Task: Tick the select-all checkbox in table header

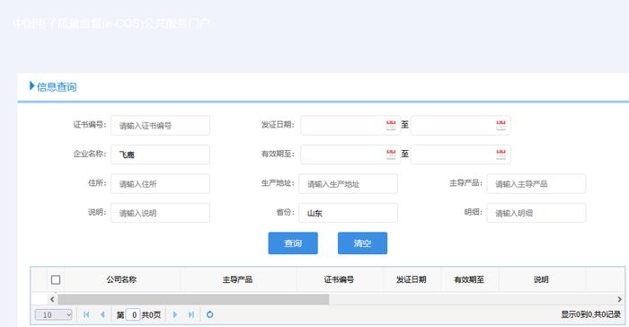Action: (56, 279)
